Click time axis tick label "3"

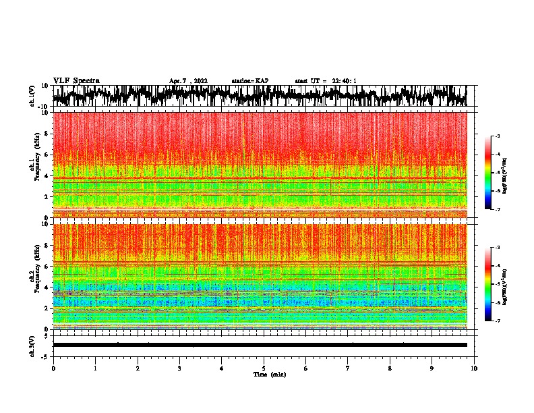point(179,368)
